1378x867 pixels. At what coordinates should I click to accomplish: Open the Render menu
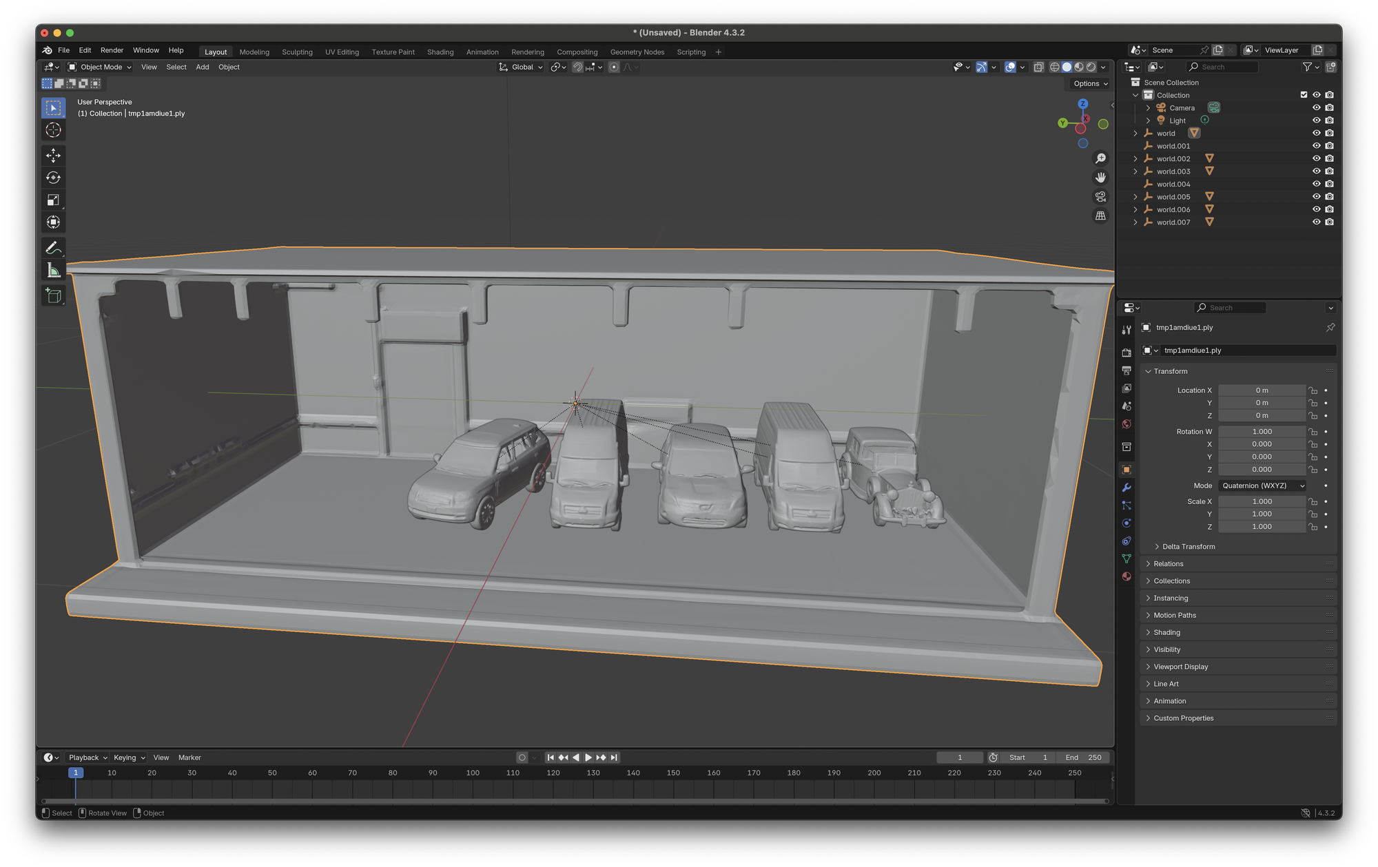(x=112, y=50)
